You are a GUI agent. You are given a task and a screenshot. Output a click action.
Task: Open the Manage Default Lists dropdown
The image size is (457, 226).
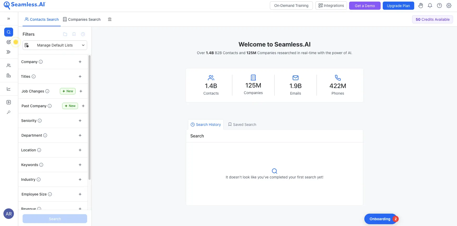tap(55, 45)
